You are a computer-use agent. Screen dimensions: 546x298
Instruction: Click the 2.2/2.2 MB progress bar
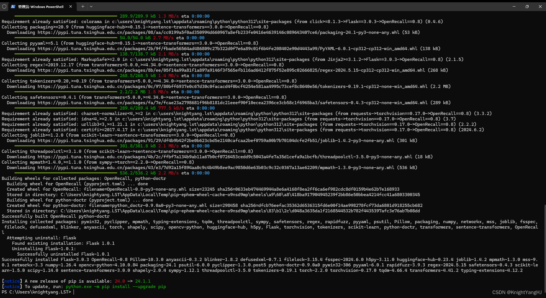pos(66,92)
